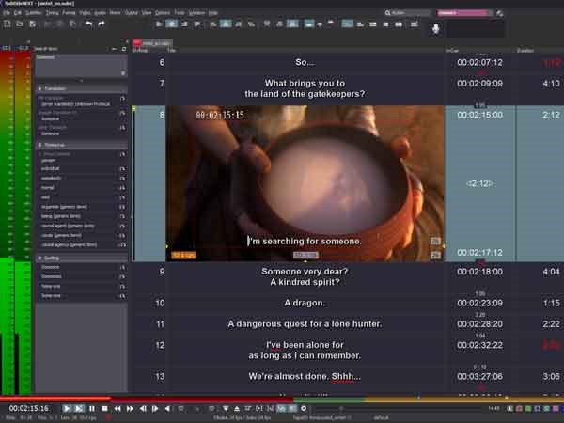The width and height of the screenshot is (564, 423).
Task: Click in-cue time 00:02:15:00
Action: point(479,115)
